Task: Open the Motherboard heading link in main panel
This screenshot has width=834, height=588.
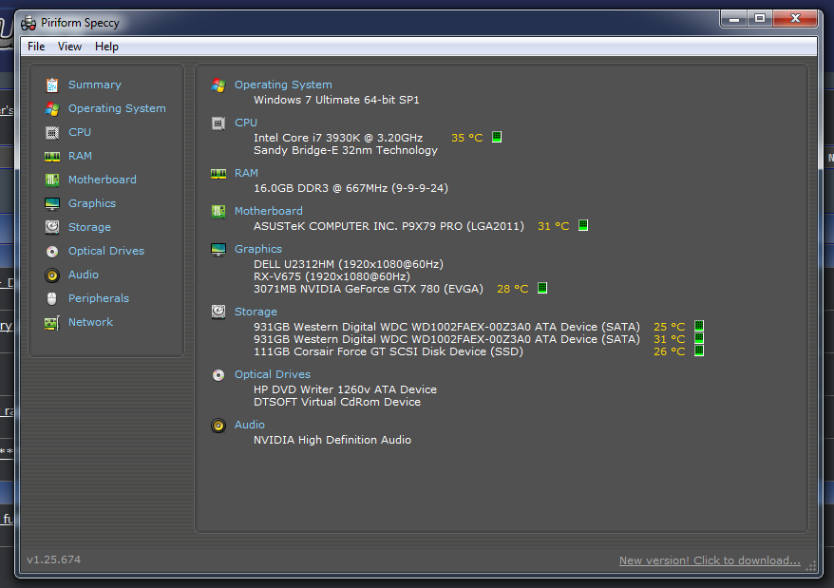Action: click(269, 211)
